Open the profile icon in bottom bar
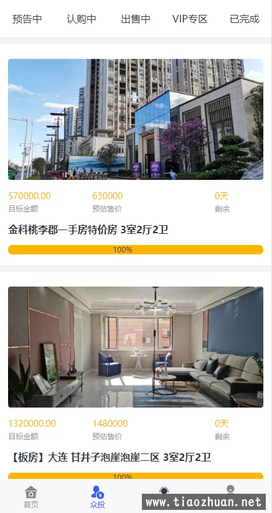Image resolution: width=272 pixels, height=513 pixels. click(230, 489)
